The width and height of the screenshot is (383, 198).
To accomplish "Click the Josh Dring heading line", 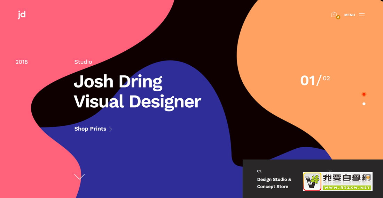I will tap(118, 81).
